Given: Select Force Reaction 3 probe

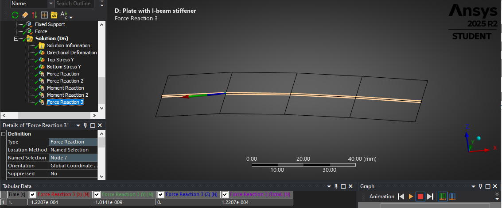Looking at the screenshot, I should (x=65, y=102).
